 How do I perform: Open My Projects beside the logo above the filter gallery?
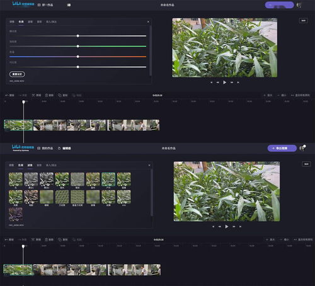pyautogui.click(x=45, y=148)
